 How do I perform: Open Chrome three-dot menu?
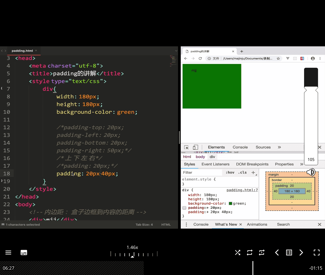[320, 58]
